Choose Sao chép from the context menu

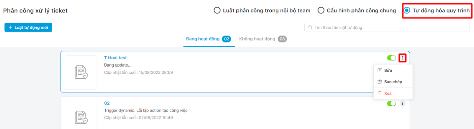click(x=393, y=82)
